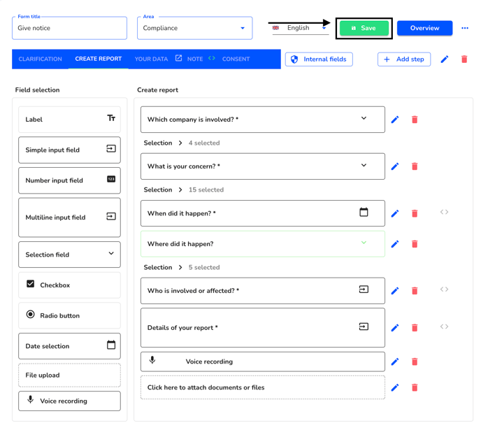Delete the current step with the top trash icon
Screen dimensions: 481x430
click(464, 59)
